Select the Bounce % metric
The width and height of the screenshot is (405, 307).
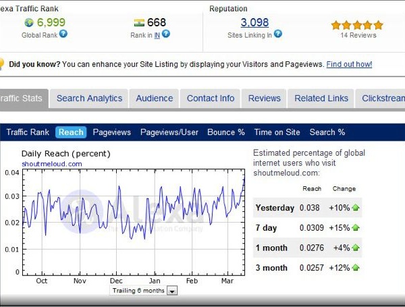coord(226,132)
